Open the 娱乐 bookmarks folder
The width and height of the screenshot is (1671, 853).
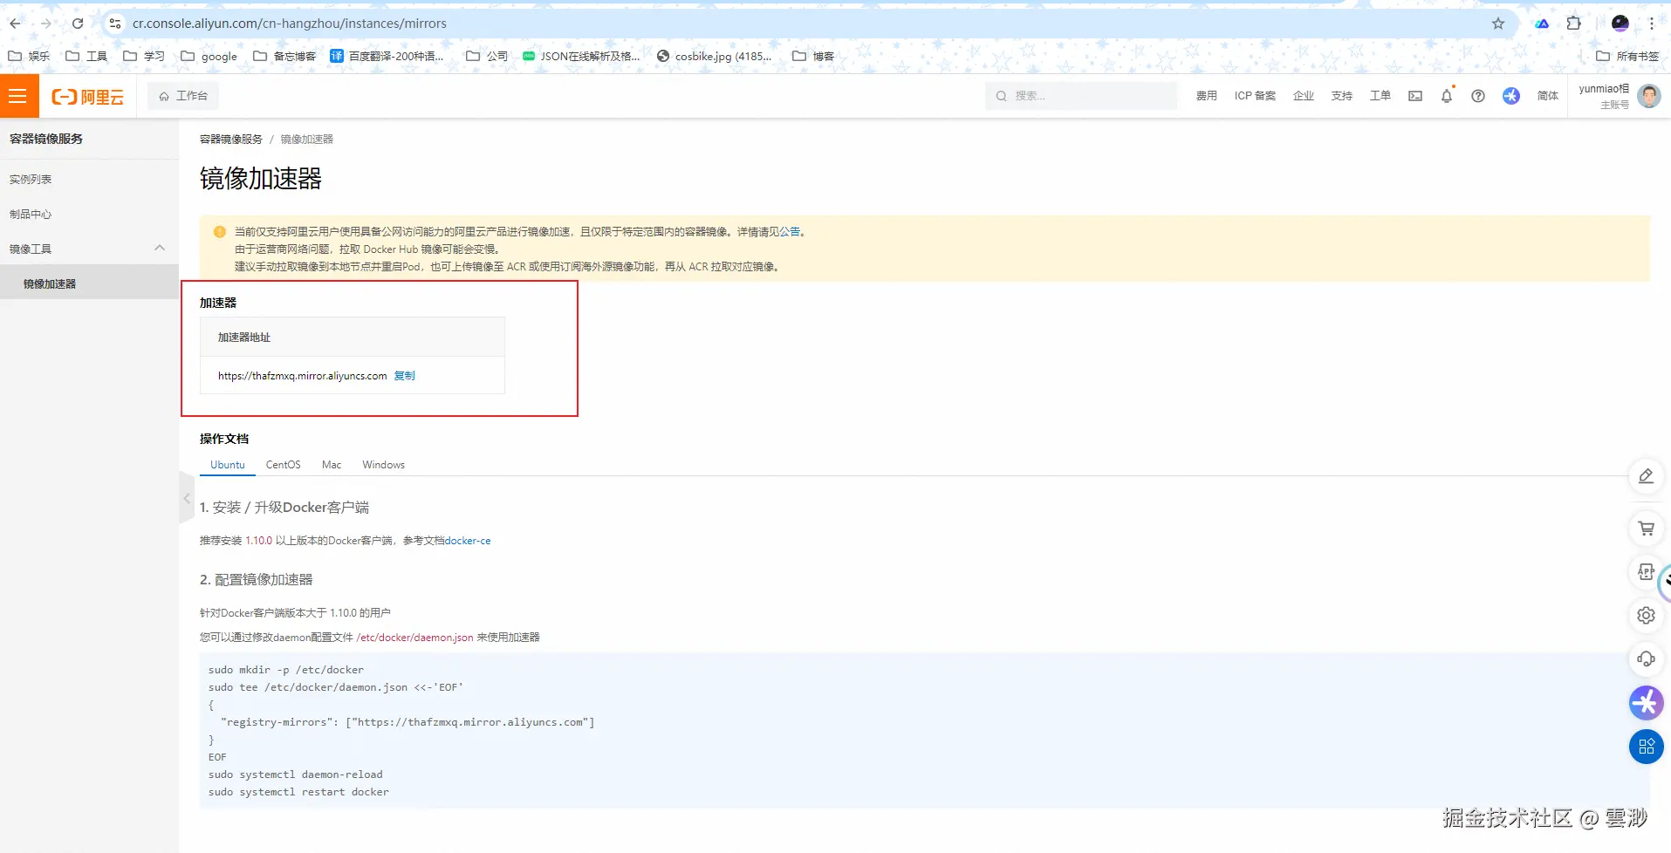tap(30, 57)
